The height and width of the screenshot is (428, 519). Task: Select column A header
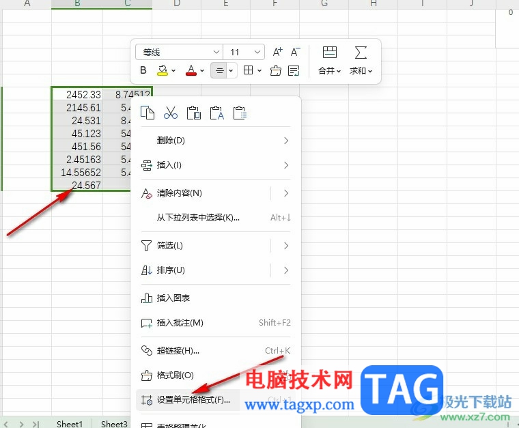tap(27, 4)
